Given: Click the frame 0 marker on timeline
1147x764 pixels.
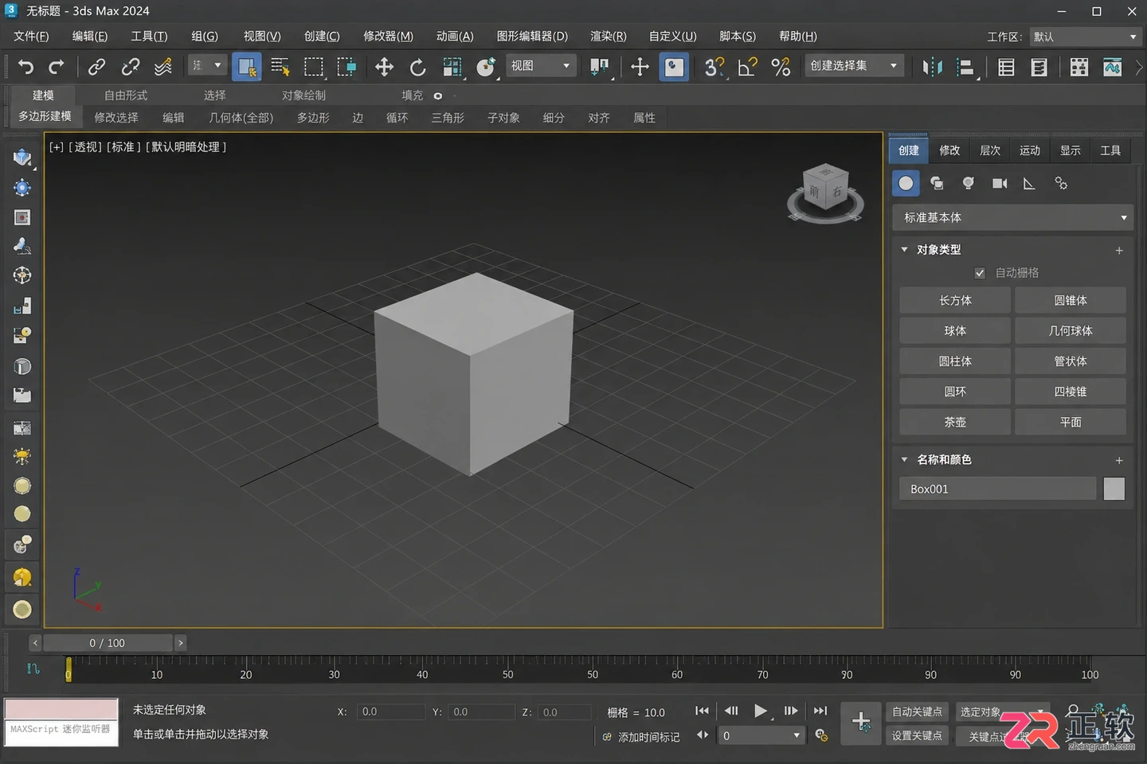Looking at the screenshot, I should click(69, 669).
